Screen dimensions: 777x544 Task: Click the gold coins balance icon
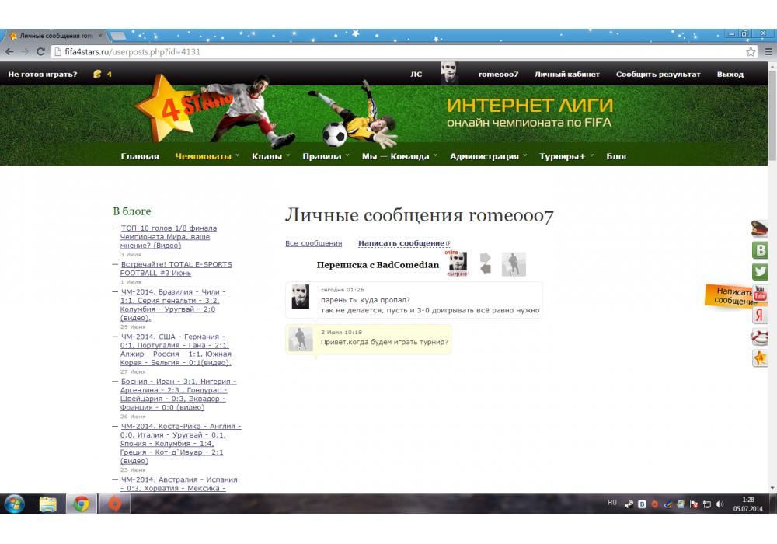click(x=97, y=75)
